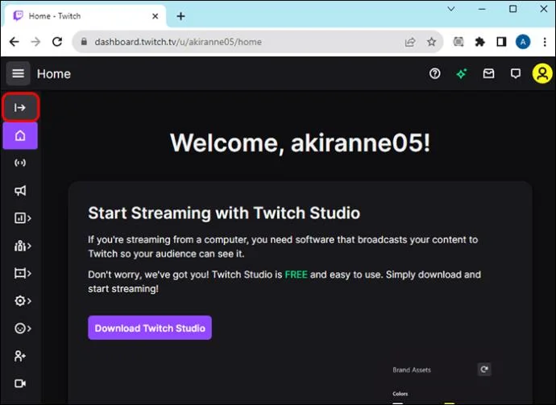This screenshot has width=556, height=405.
Task: Share this page via address bar icon
Action: coord(410,42)
